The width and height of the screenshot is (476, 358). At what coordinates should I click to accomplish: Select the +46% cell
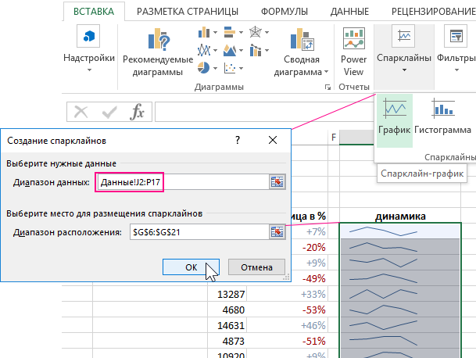[x=288, y=325]
